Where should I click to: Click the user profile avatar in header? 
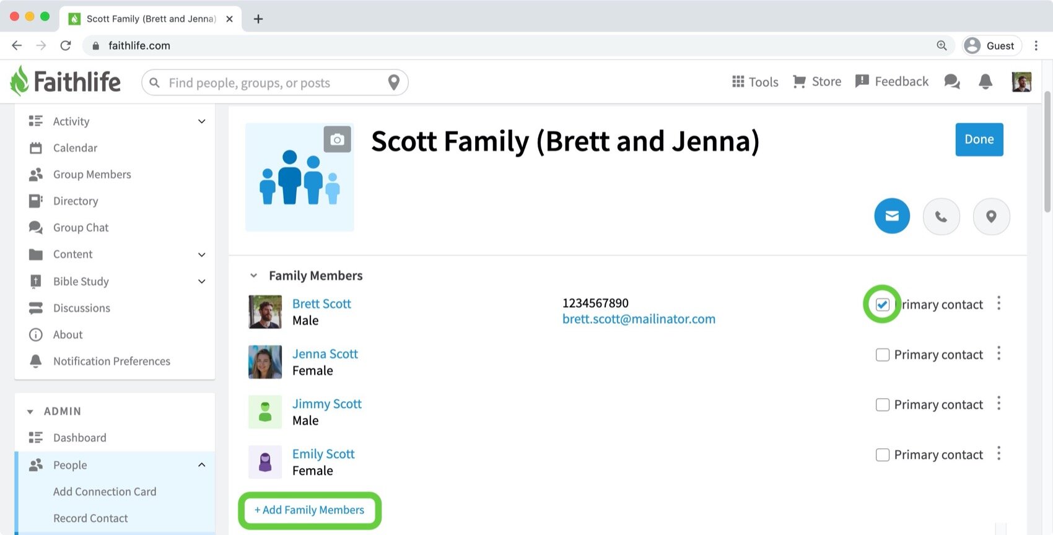click(1021, 82)
